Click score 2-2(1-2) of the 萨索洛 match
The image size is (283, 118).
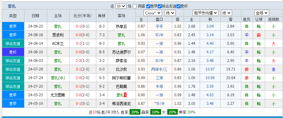click(x=83, y=61)
